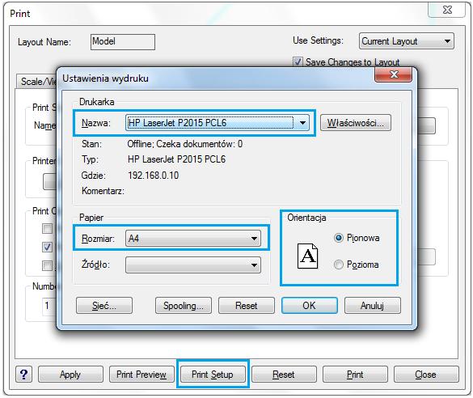Screen dimensions: 473x398
Task: Click Apply in the Print window
Action: [70, 375]
